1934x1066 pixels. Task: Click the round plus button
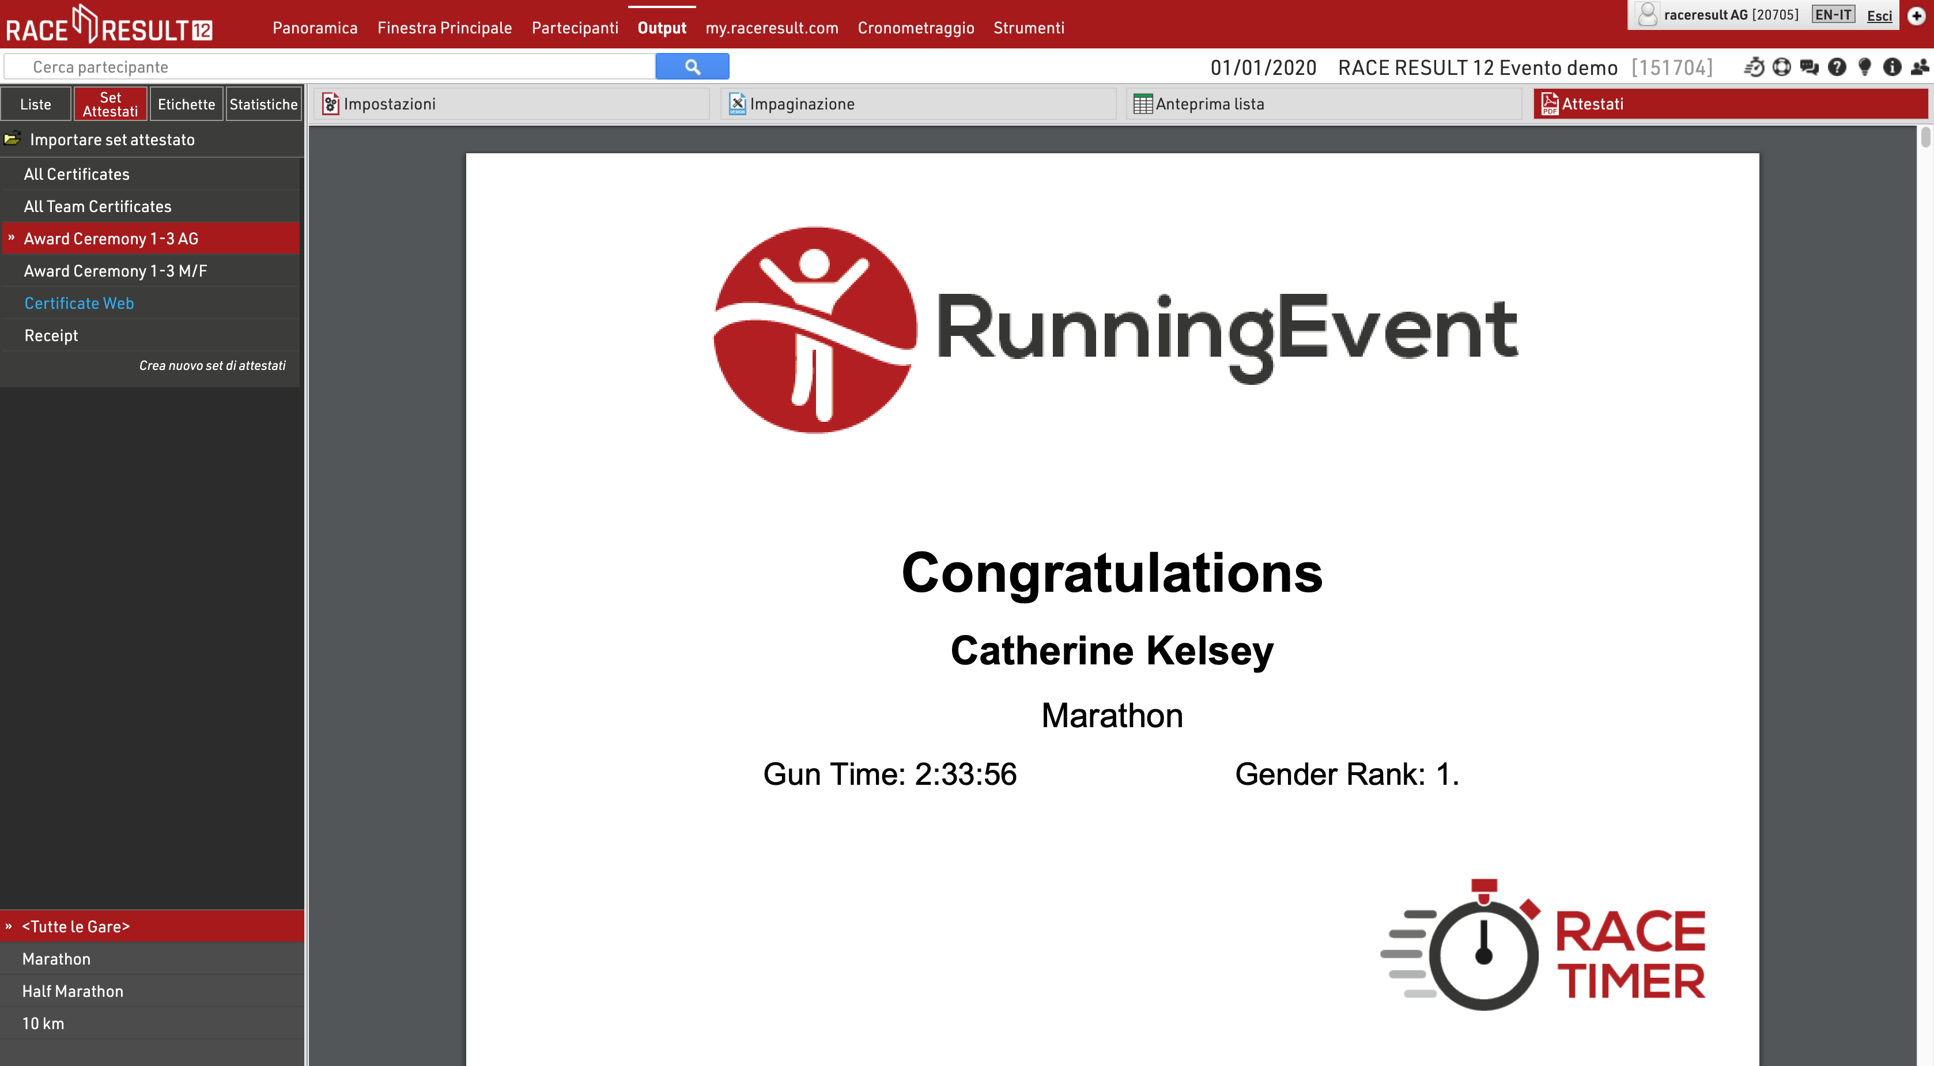pyautogui.click(x=1917, y=15)
